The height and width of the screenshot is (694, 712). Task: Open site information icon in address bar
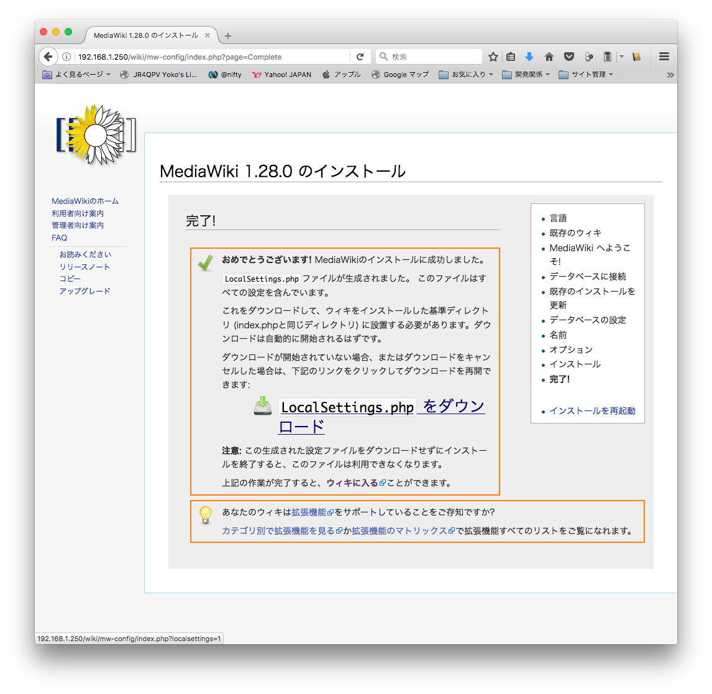[66, 57]
